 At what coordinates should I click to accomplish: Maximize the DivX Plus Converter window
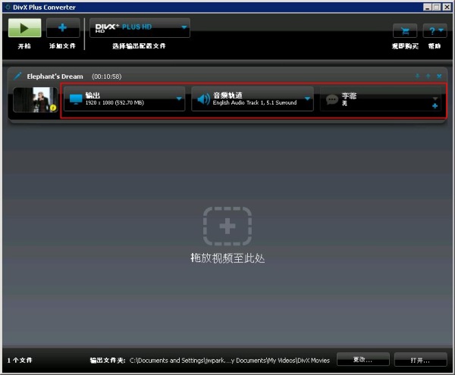[x=437, y=7]
